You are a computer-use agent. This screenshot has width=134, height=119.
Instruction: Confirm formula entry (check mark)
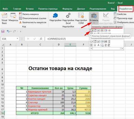(x=34, y=39)
